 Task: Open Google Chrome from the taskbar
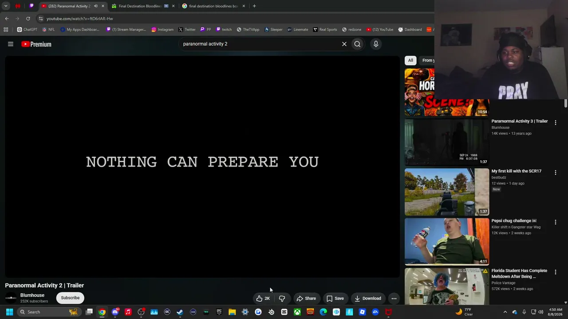point(102,312)
